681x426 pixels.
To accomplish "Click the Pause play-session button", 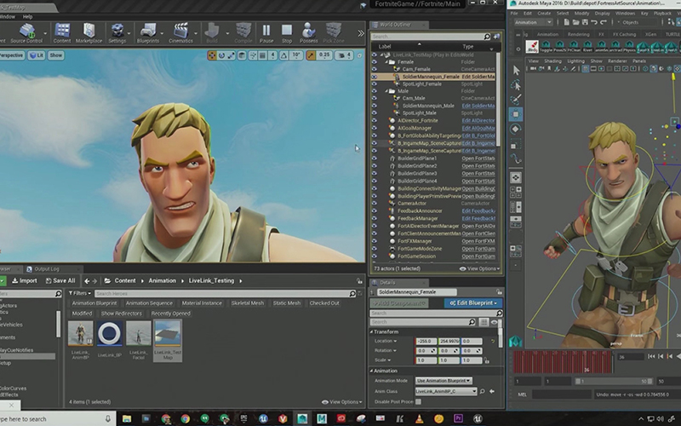I will [x=266, y=33].
